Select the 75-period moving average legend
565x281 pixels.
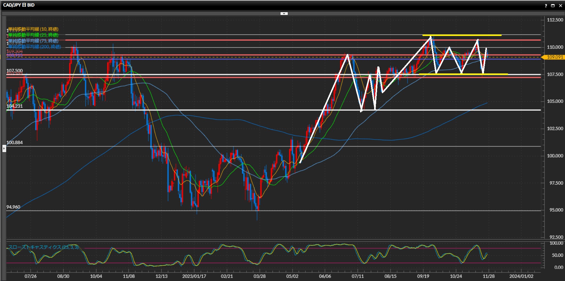coord(33,41)
